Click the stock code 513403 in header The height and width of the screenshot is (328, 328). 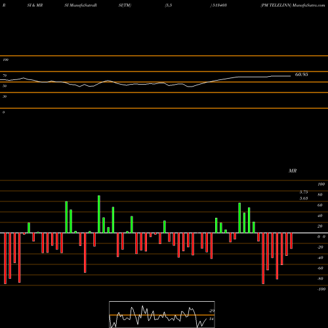pos(219,5)
